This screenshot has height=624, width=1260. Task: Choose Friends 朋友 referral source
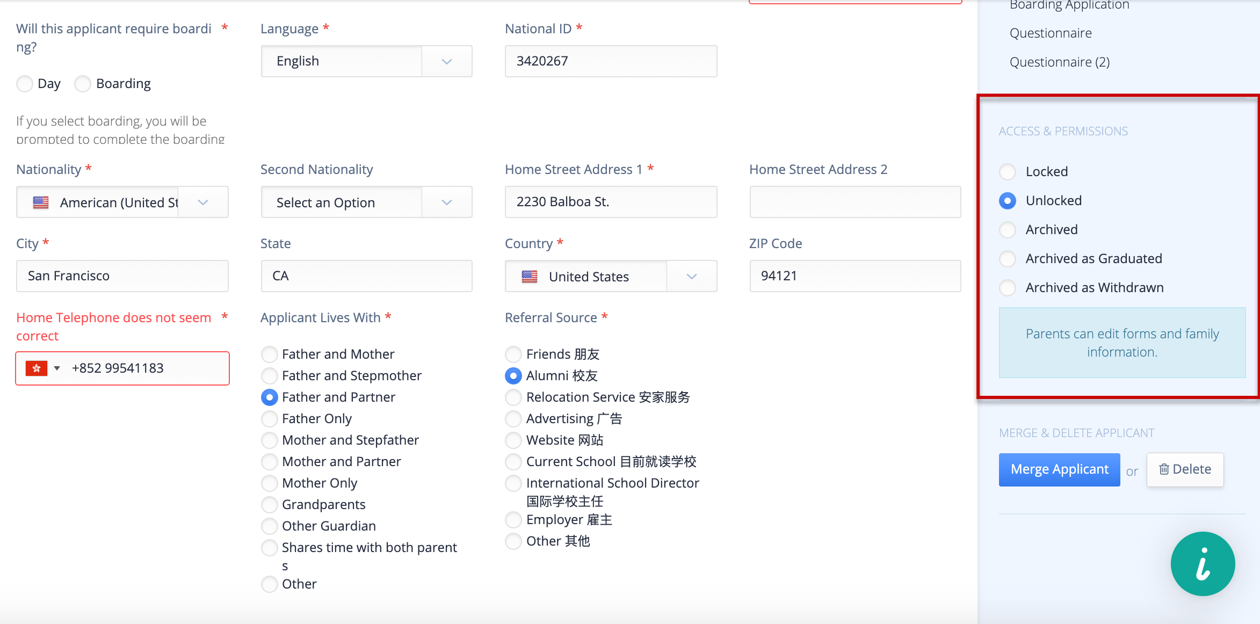point(513,354)
